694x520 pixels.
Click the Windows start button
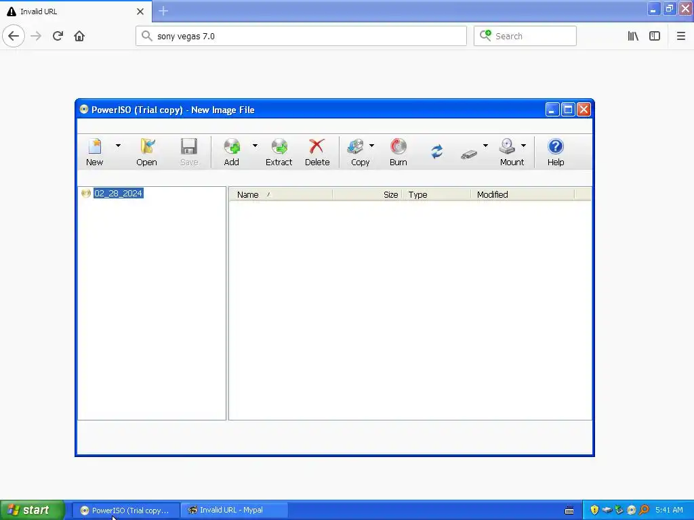(x=33, y=510)
